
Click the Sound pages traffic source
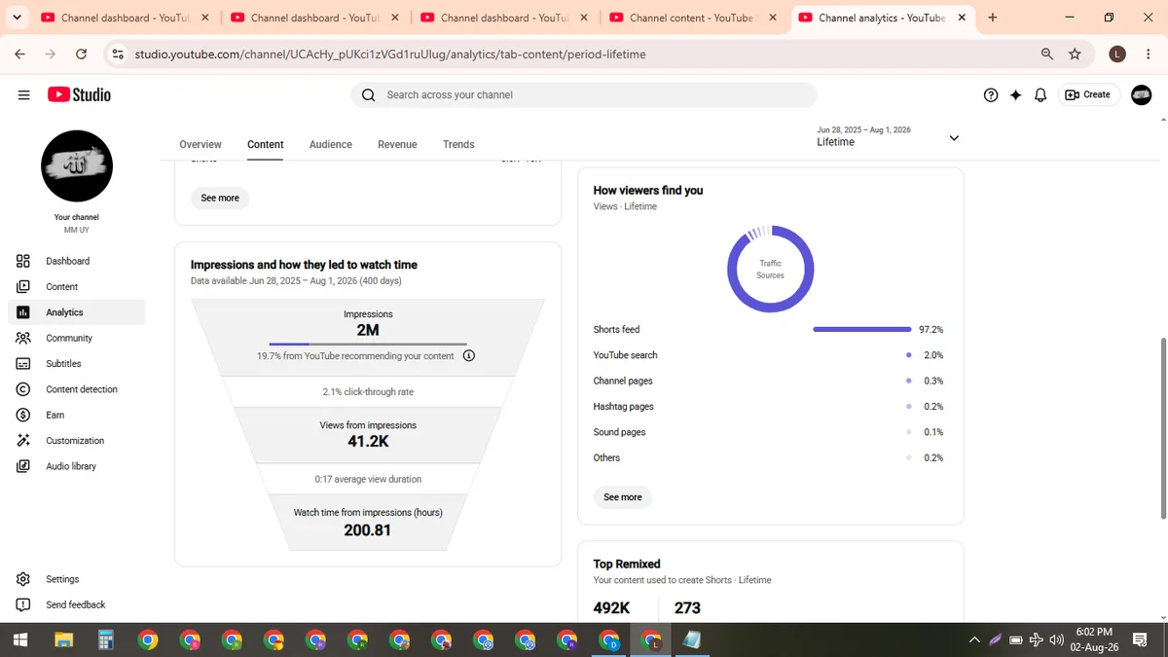[x=619, y=432]
